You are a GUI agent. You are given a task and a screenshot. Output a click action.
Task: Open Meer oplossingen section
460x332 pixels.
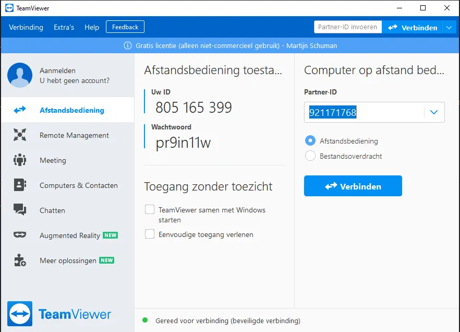(68, 260)
